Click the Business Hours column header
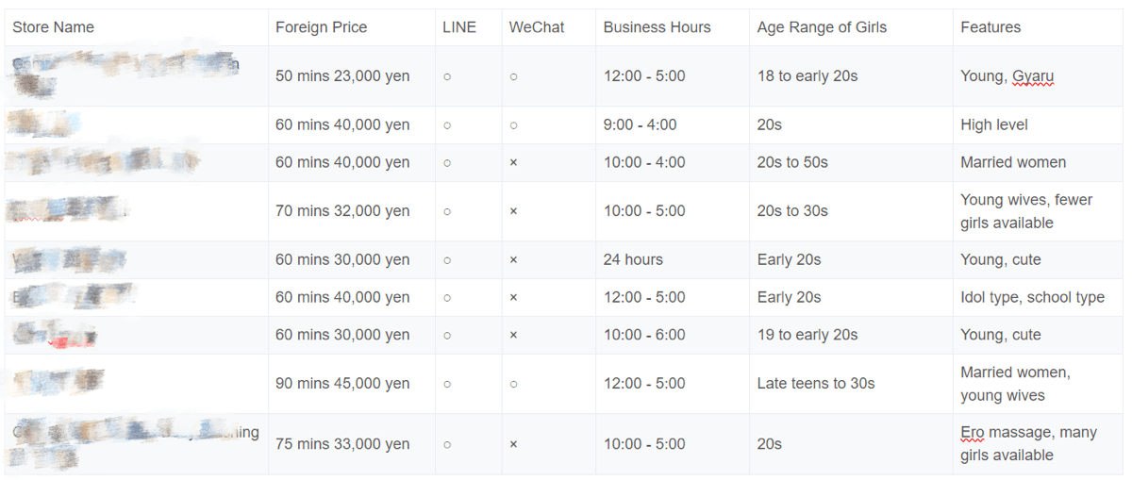The width and height of the screenshot is (1132, 480). [658, 27]
